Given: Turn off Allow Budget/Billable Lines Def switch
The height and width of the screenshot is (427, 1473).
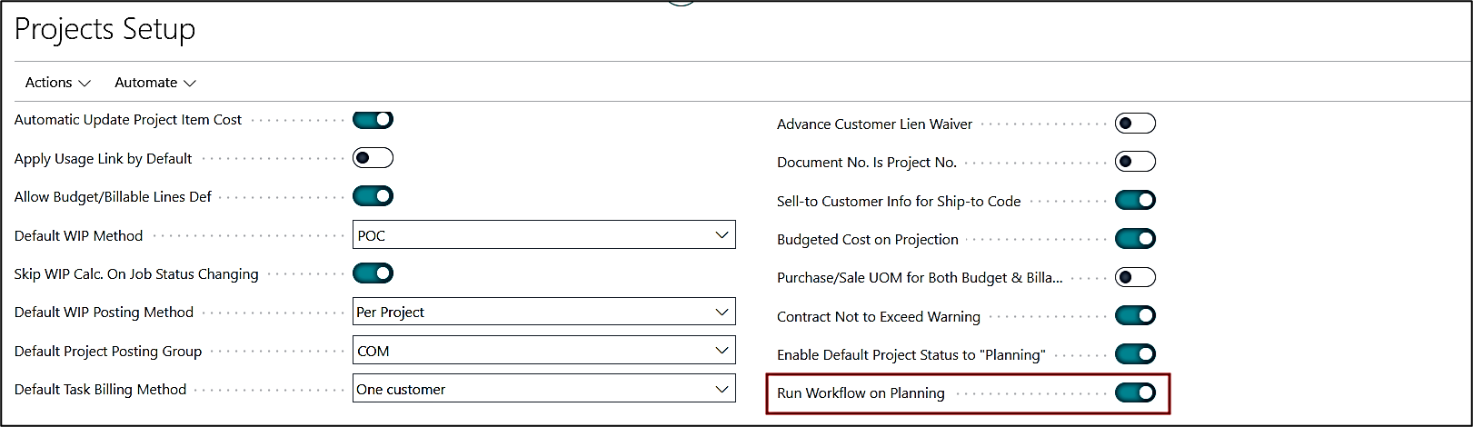Looking at the screenshot, I should (373, 196).
